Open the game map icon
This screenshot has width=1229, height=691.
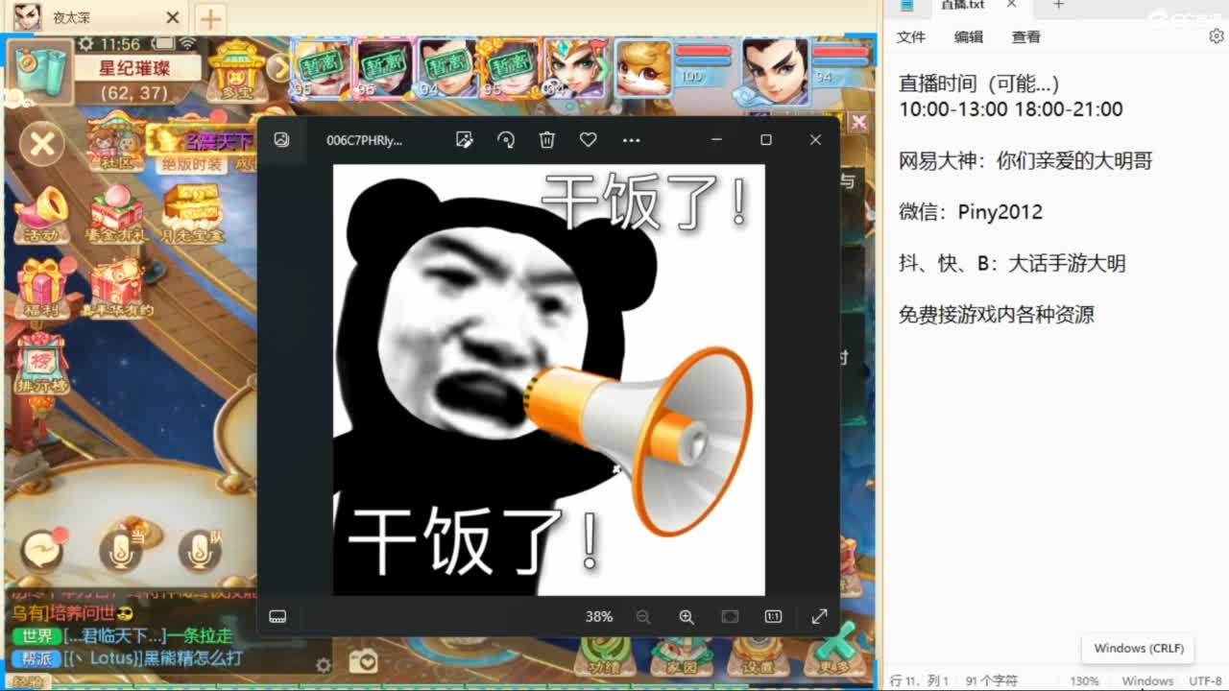tap(40, 71)
